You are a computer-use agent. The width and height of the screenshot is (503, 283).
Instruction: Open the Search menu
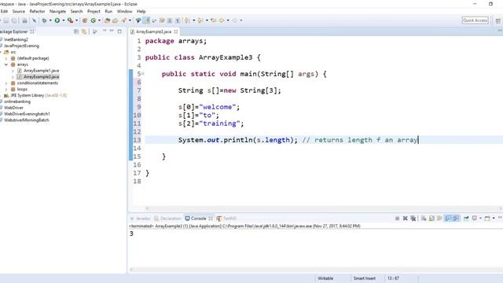coord(76,11)
